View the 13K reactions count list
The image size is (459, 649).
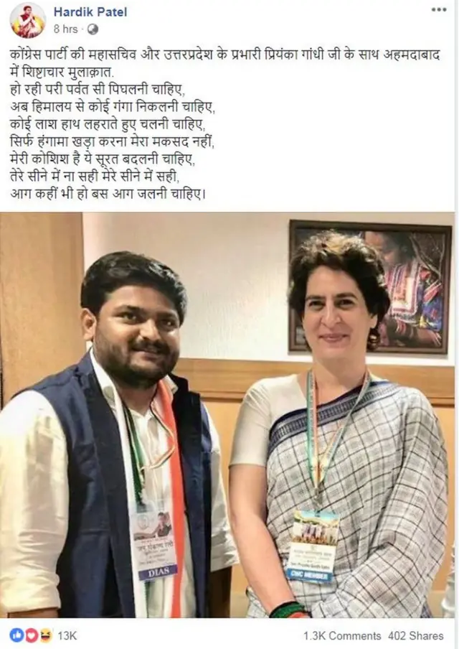pyautogui.click(x=67, y=635)
